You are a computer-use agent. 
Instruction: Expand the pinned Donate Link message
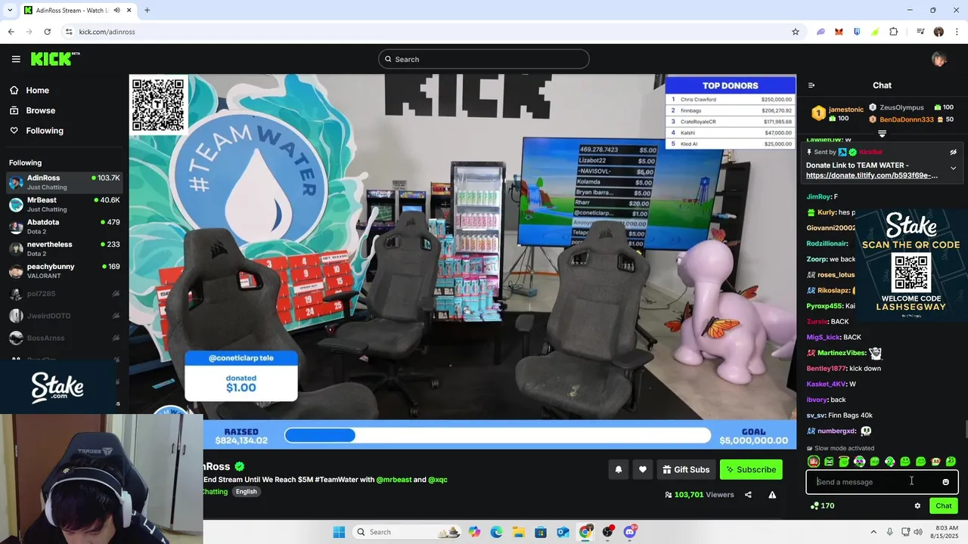953,168
